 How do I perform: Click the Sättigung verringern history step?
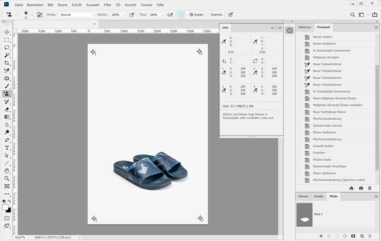pos(326,57)
